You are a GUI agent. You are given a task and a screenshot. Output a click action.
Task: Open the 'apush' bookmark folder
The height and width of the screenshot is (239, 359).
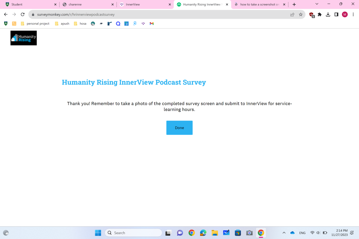tap(62, 24)
